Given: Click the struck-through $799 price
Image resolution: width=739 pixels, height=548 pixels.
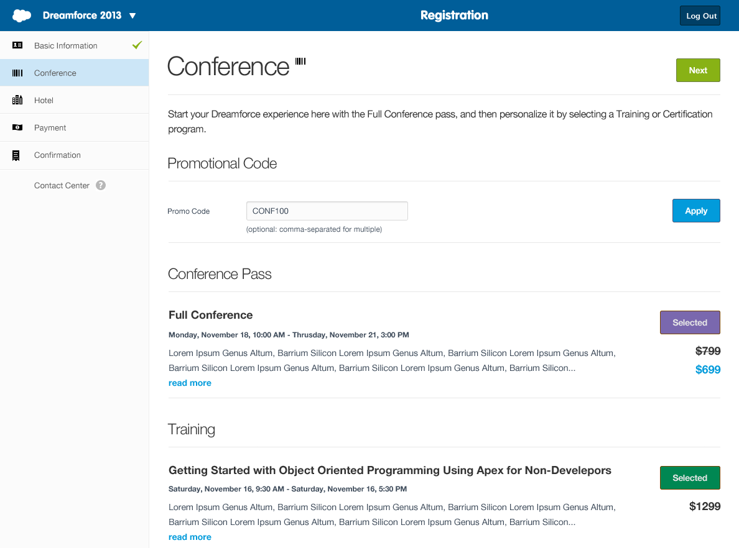Looking at the screenshot, I should point(708,351).
